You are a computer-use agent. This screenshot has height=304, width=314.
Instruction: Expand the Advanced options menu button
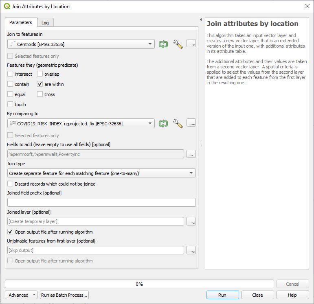[21, 295]
